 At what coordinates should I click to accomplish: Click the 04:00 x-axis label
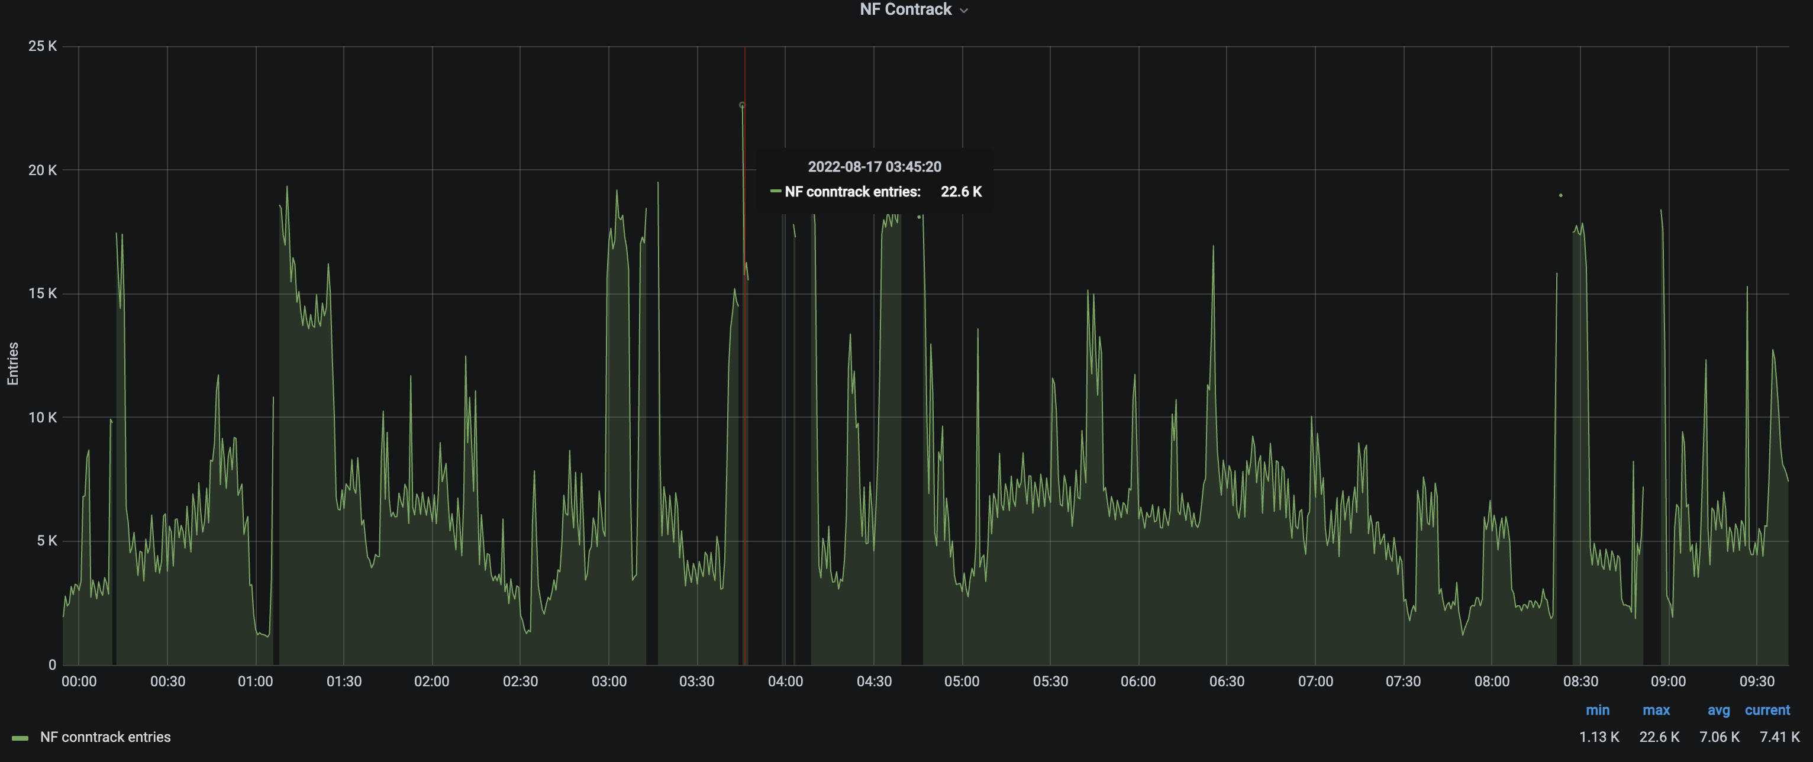coord(785,681)
